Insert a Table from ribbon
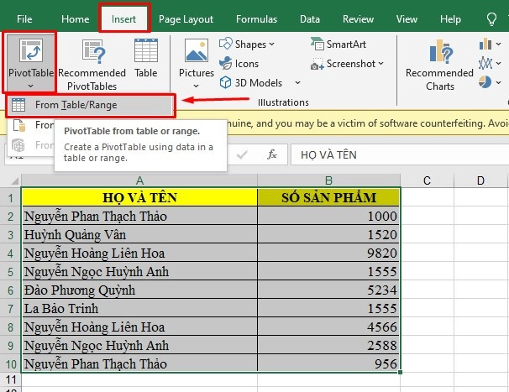This screenshot has width=509, height=392. pos(146,60)
